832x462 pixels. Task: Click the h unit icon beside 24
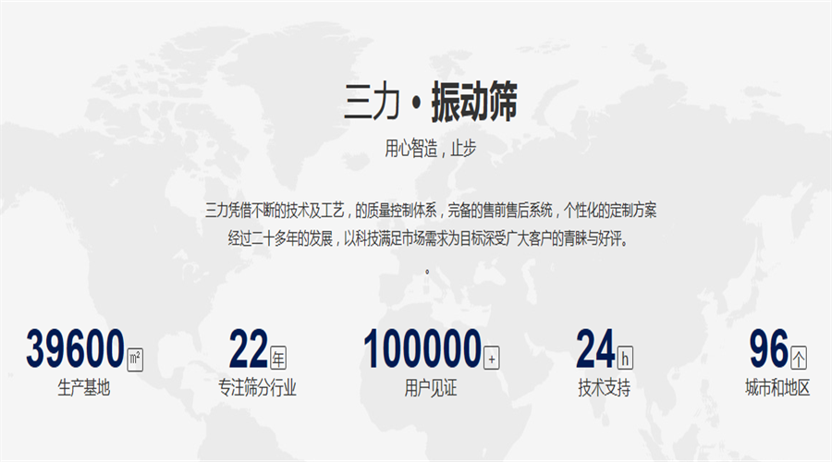point(626,358)
